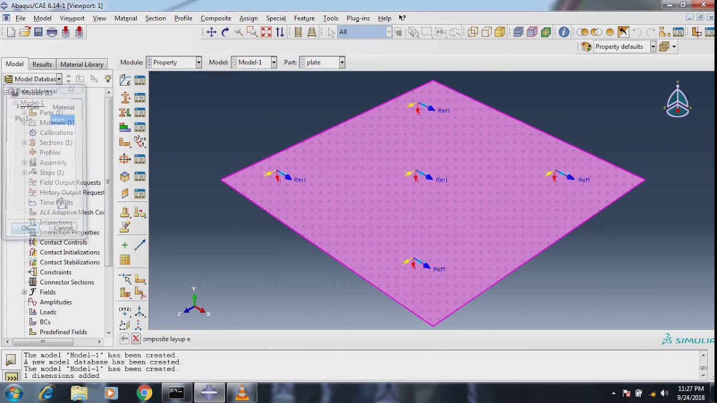The width and height of the screenshot is (717, 403).
Task: Click the selection arrow tool icon
Action: 331,32
